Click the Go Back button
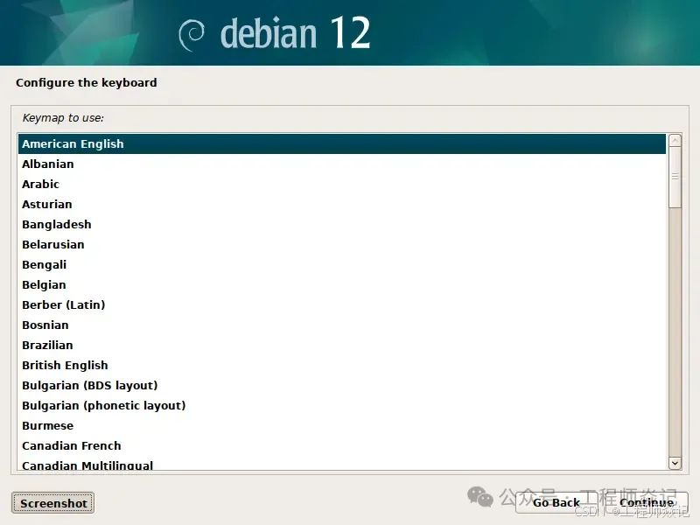Screen dimensions: 700x525 click(556, 502)
